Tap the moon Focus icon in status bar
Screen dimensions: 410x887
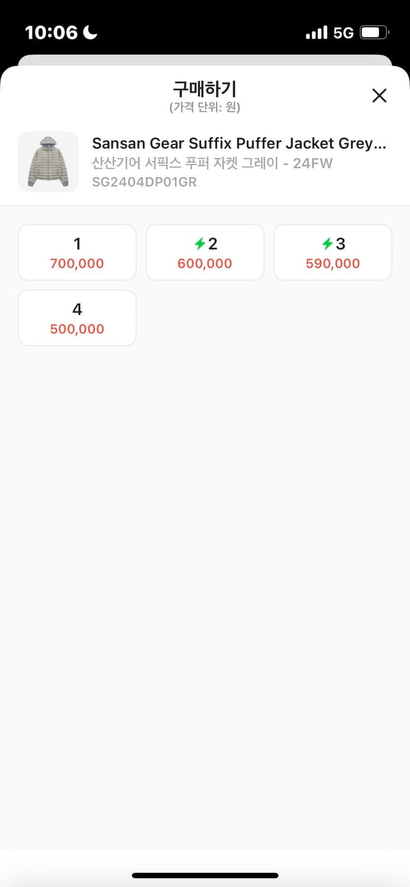pyautogui.click(x=90, y=33)
